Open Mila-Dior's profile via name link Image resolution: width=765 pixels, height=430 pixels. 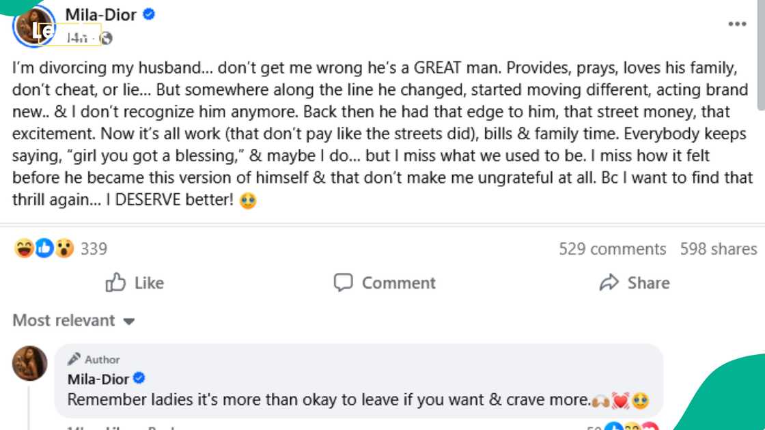point(100,14)
